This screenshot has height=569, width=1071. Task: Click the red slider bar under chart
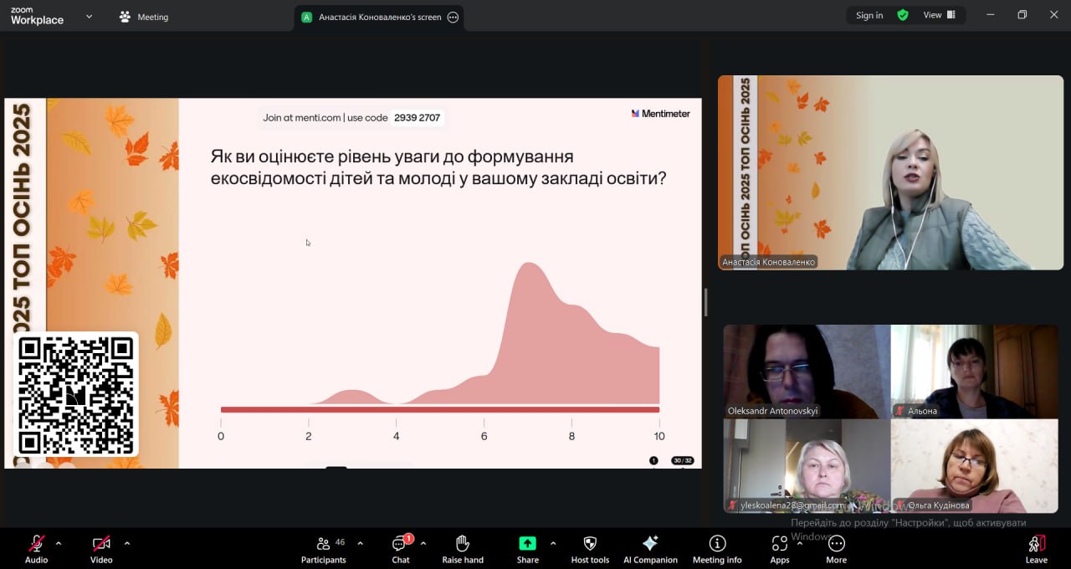[x=440, y=409]
